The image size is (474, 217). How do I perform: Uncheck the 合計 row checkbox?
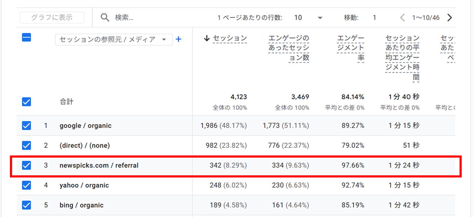point(26,102)
